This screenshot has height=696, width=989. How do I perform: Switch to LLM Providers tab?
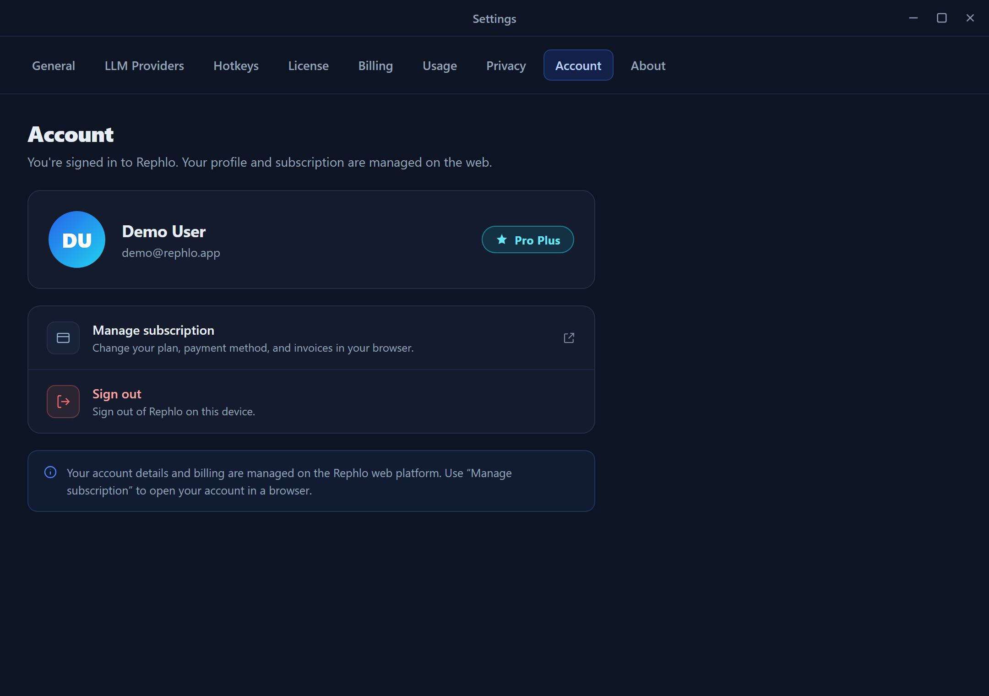(x=144, y=65)
